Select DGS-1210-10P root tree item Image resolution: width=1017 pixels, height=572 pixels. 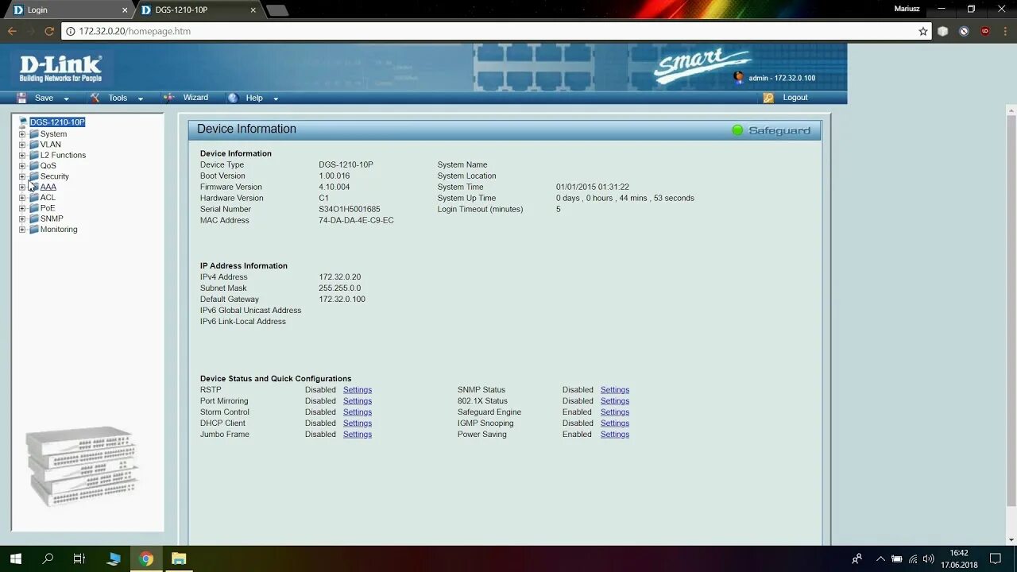pyautogui.click(x=57, y=122)
